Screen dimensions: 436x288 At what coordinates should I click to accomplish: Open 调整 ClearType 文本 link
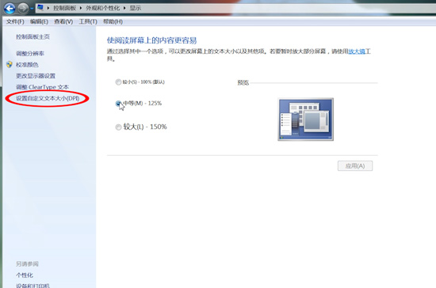click(x=42, y=87)
